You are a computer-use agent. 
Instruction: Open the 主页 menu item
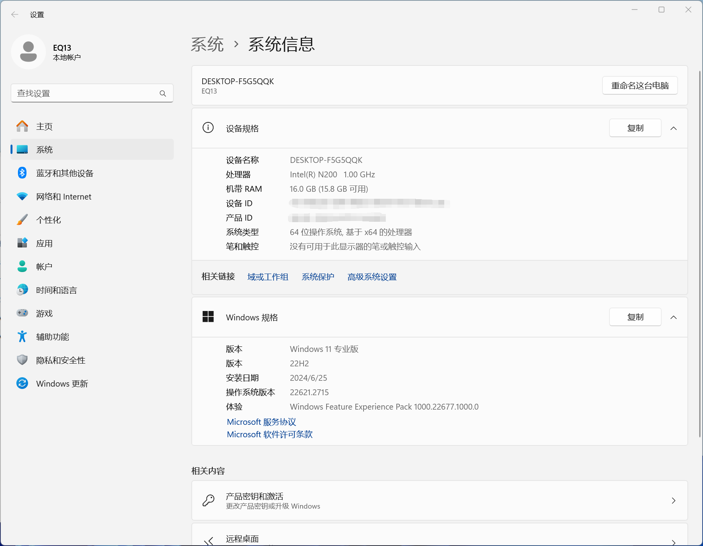[x=44, y=127]
